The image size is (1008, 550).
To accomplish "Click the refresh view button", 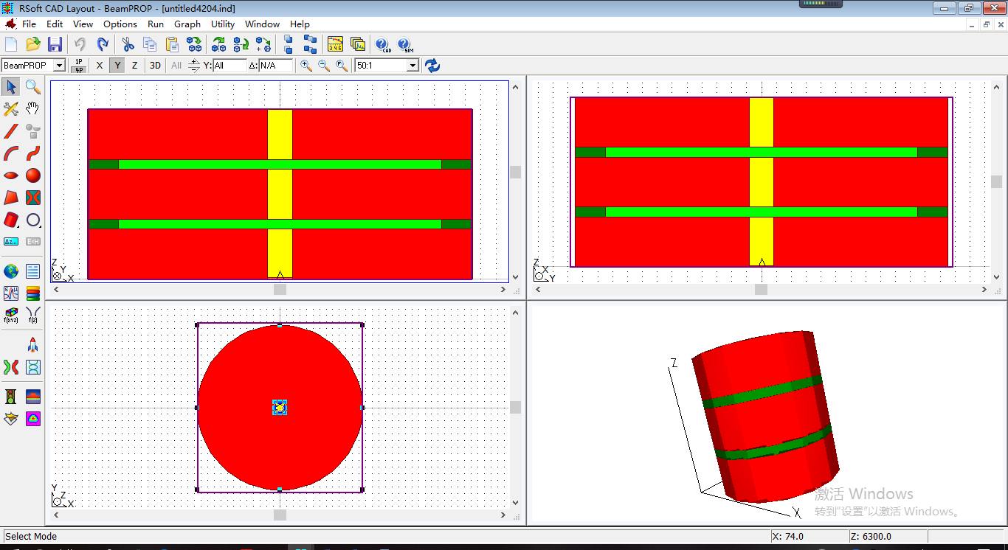I will point(432,66).
